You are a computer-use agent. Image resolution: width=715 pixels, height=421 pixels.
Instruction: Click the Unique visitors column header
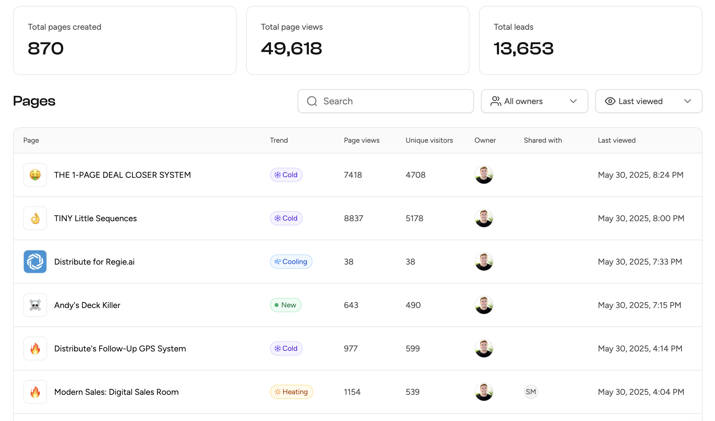(429, 140)
